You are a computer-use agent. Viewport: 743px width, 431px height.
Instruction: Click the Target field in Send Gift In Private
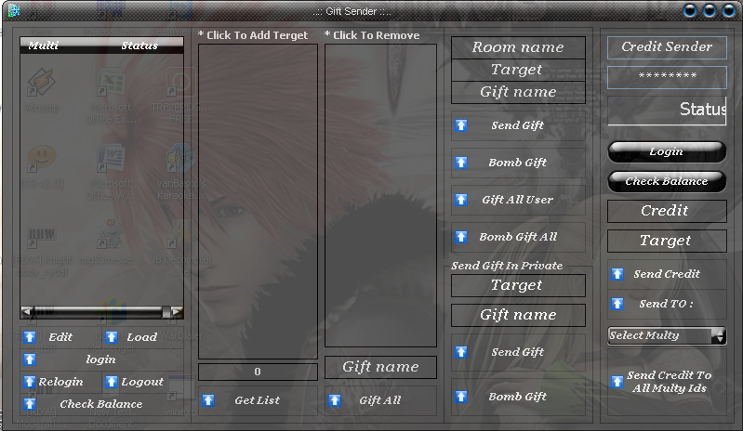click(518, 285)
